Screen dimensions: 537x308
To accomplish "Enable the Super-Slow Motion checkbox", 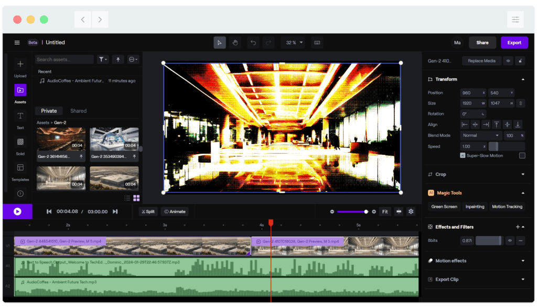I will tap(521, 155).
